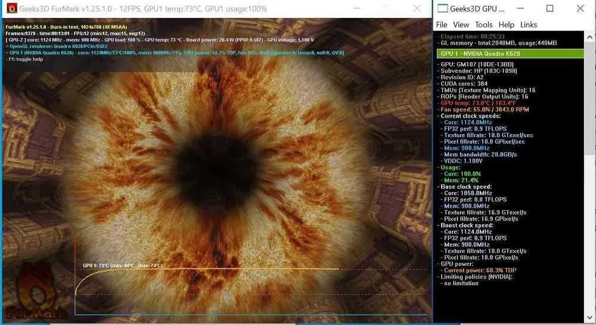Click the 'no limitation' line
The height and width of the screenshot is (325, 596).
click(x=459, y=283)
